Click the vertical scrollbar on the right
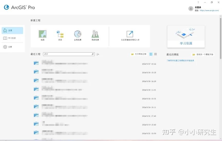The height and width of the screenshot is (141, 222). (x=220, y=38)
